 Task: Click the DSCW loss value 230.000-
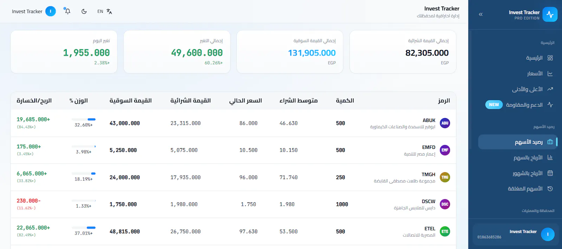coord(28,201)
